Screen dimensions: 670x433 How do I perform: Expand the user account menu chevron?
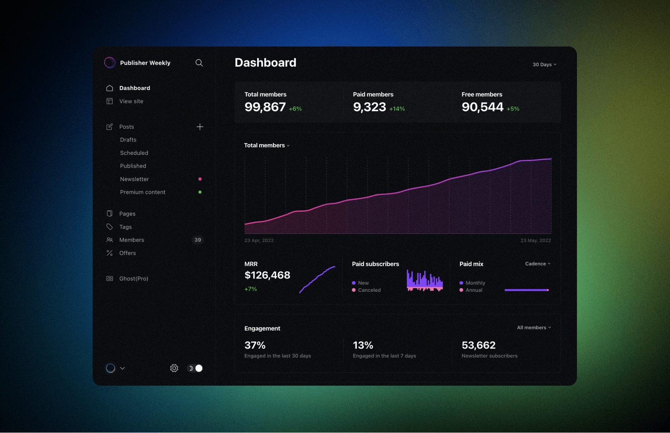pyautogui.click(x=123, y=368)
